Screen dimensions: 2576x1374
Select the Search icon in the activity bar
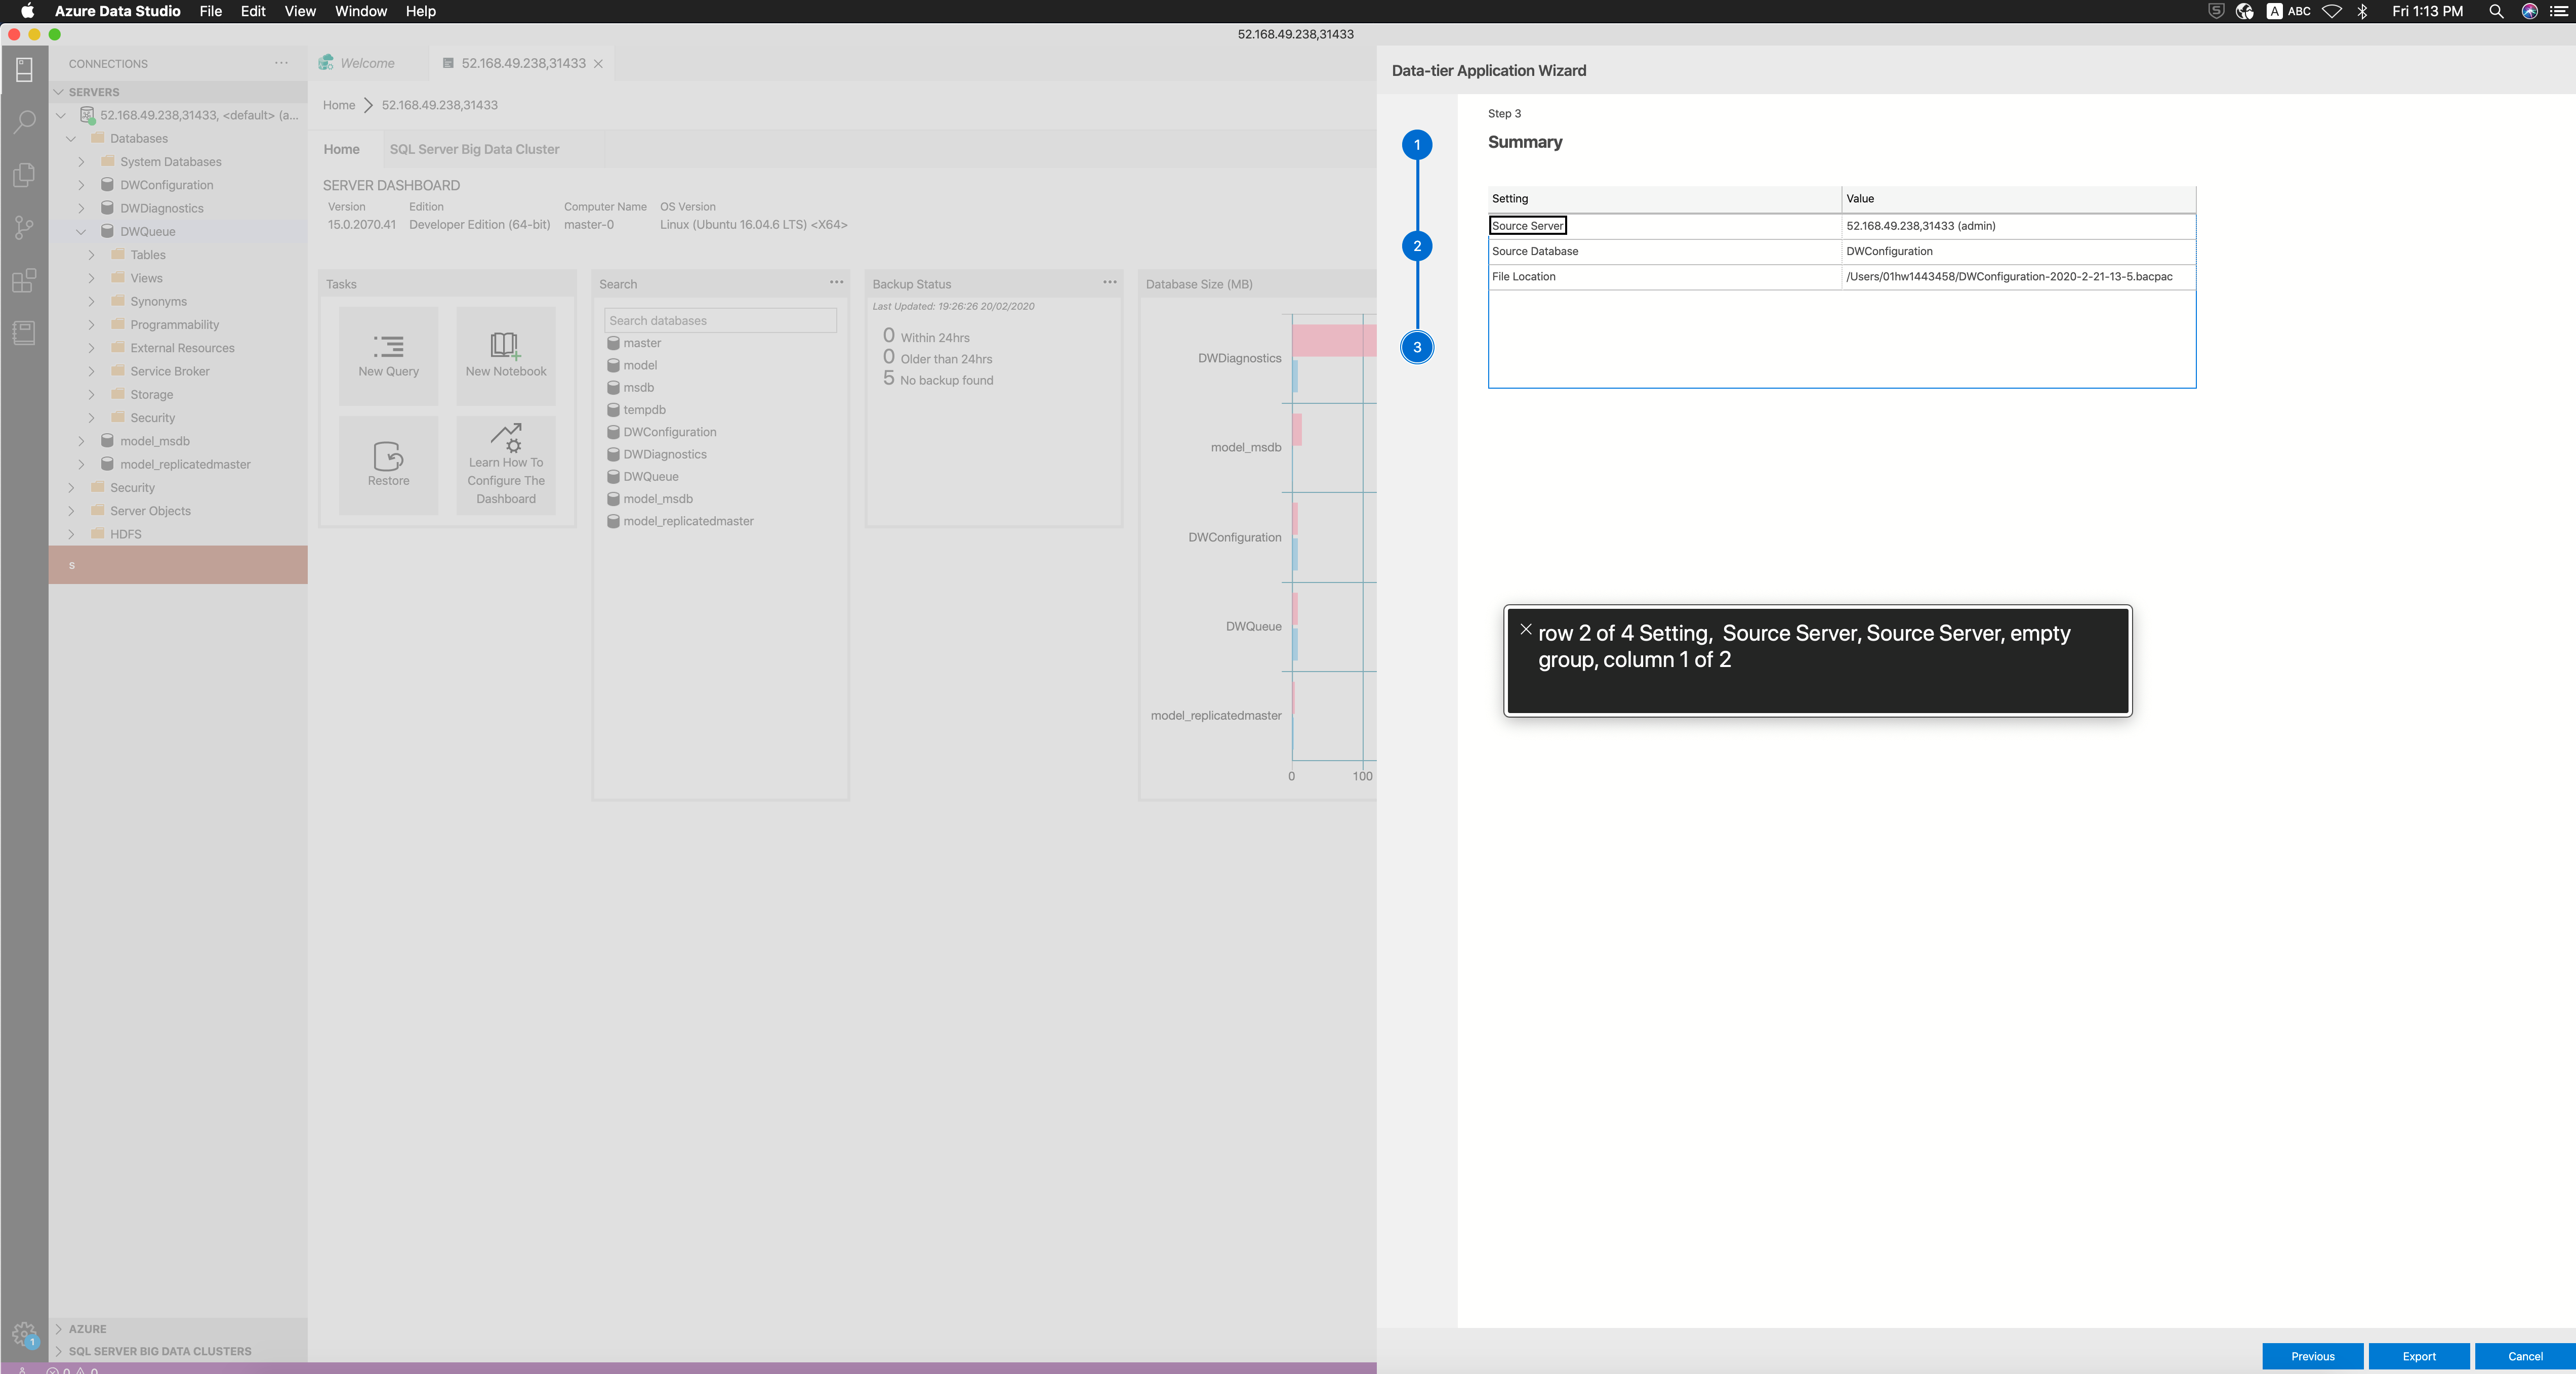tap(23, 122)
